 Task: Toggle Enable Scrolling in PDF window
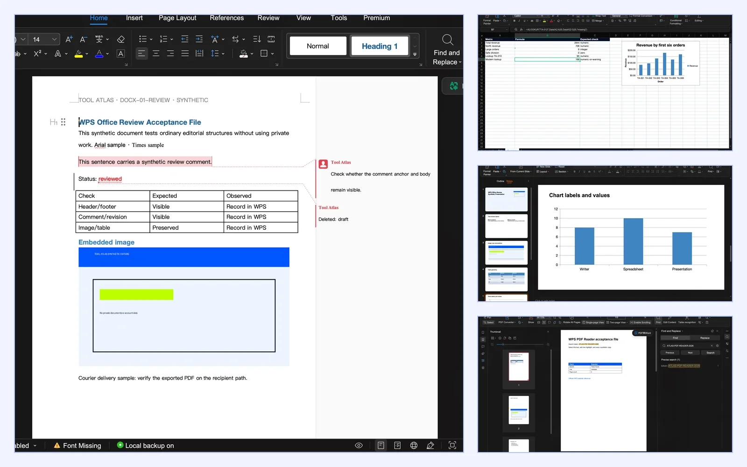click(x=640, y=322)
